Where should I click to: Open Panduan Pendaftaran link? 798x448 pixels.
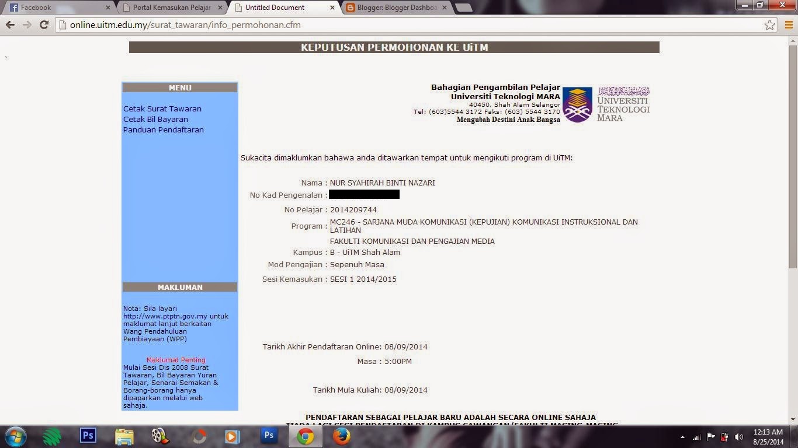pyautogui.click(x=164, y=129)
